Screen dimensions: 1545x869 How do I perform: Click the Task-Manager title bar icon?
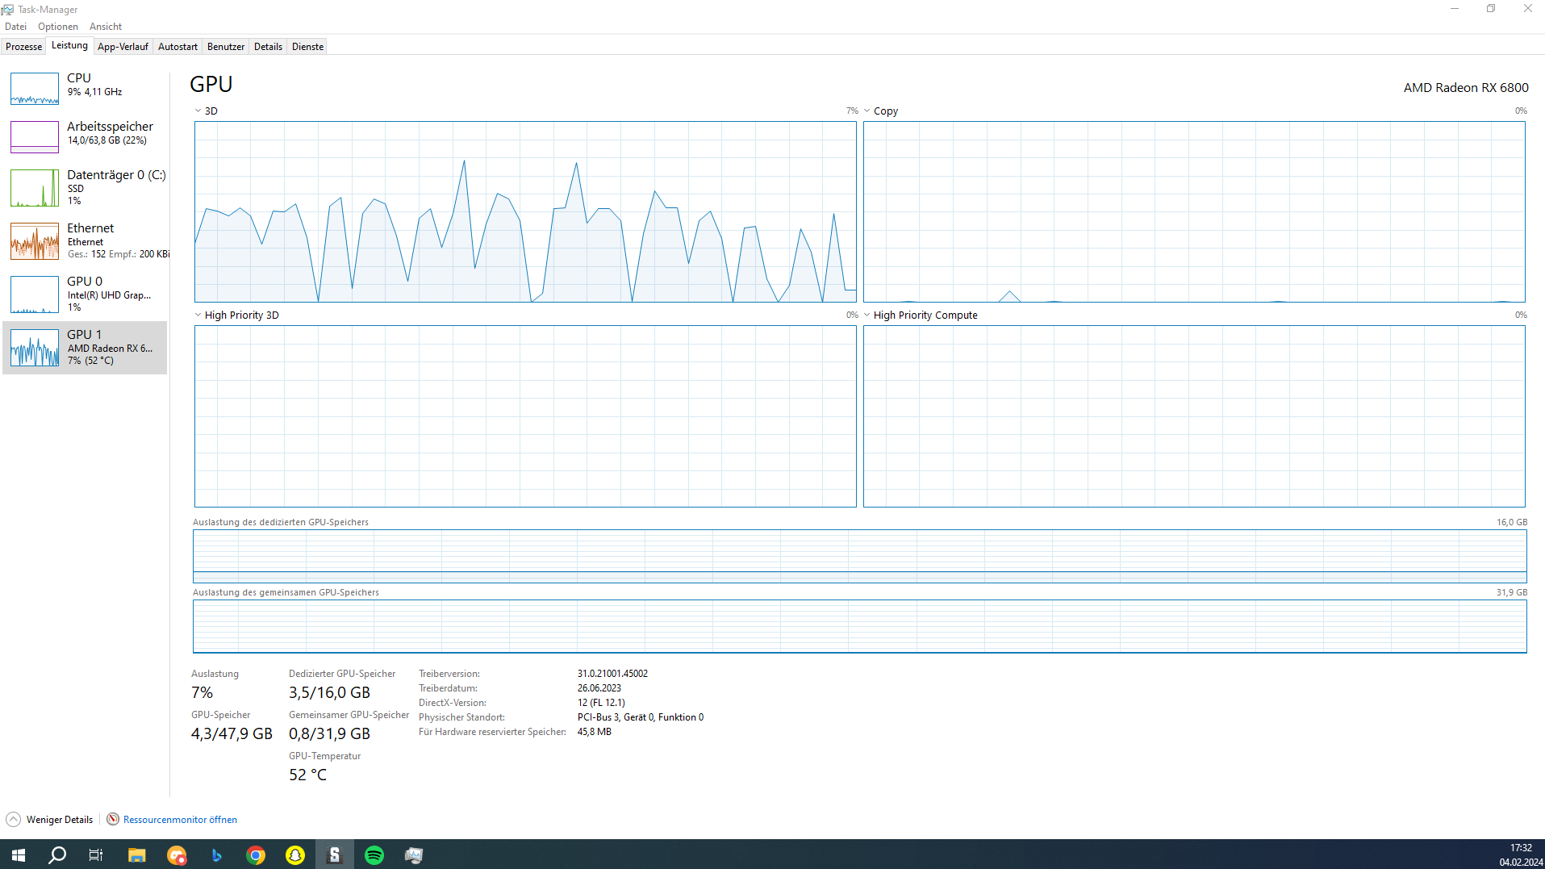pos(7,9)
